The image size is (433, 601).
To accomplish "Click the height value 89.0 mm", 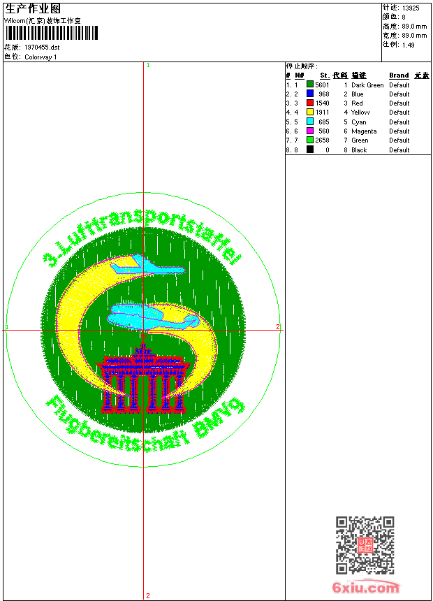I will pos(414,27).
